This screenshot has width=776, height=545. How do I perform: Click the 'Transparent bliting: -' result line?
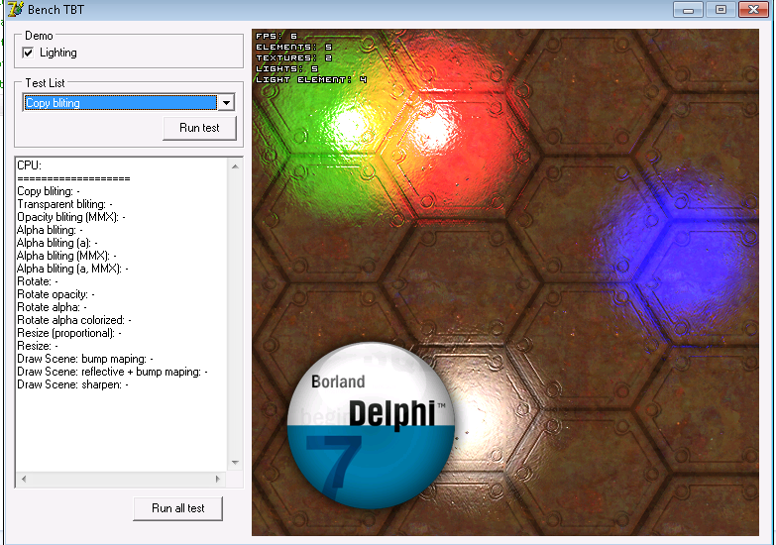(x=64, y=204)
